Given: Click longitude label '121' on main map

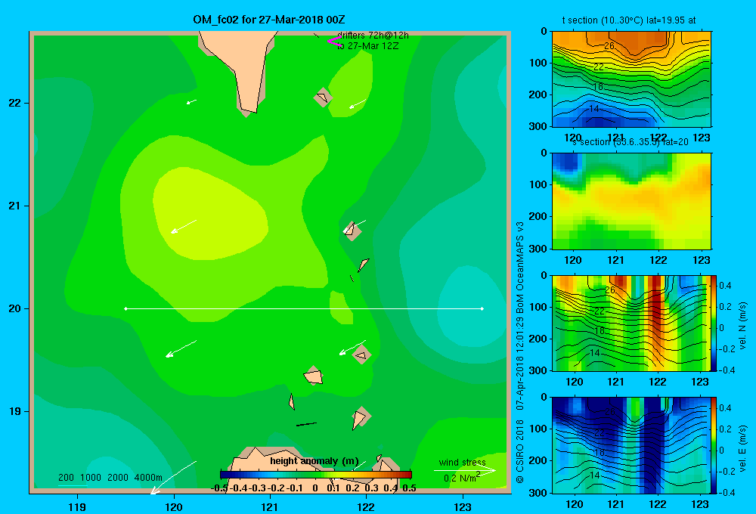Looking at the screenshot, I should [x=270, y=507].
